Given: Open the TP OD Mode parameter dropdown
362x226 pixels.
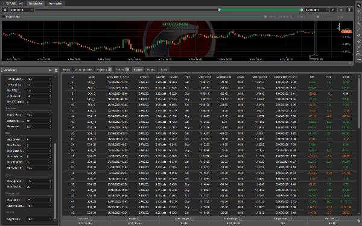Looking at the screenshot, I should point(39,79).
